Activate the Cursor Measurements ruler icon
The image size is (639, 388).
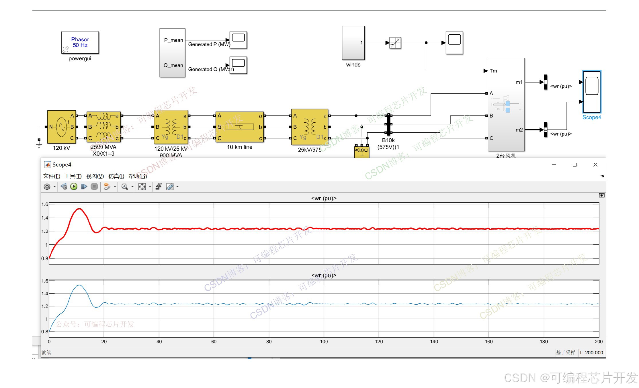coord(170,187)
